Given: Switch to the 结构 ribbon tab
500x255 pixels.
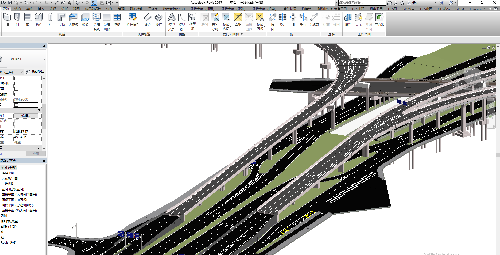Looking at the screenshot, I should (x=18, y=9).
